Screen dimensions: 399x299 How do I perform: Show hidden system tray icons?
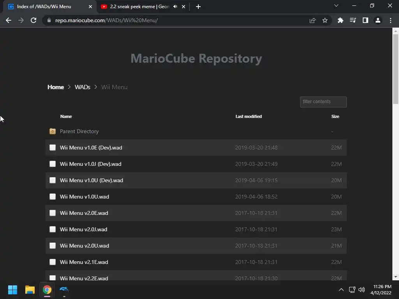pos(341,290)
